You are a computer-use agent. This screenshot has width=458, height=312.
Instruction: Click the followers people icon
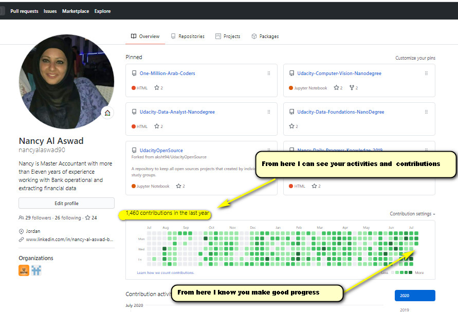(21, 217)
